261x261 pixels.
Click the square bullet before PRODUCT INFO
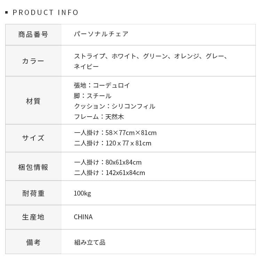[7, 13]
